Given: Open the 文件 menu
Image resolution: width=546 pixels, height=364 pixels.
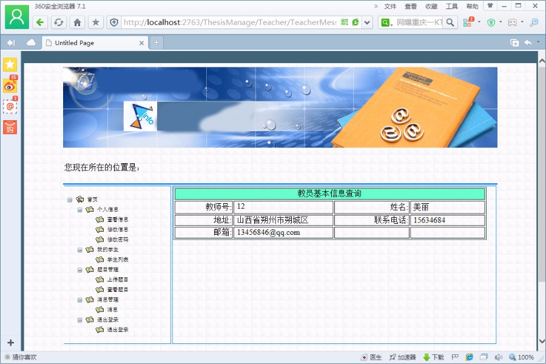Looking at the screenshot, I should tap(390, 6).
